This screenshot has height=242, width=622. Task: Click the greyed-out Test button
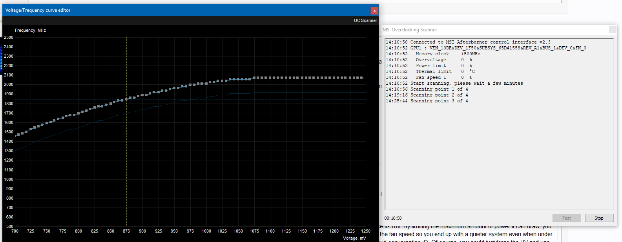click(567, 218)
